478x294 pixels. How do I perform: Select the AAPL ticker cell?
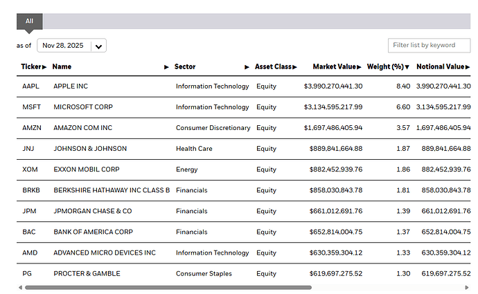(30, 86)
